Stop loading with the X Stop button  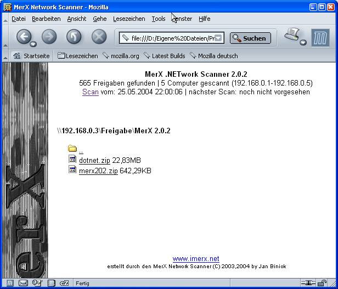point(99,37)
